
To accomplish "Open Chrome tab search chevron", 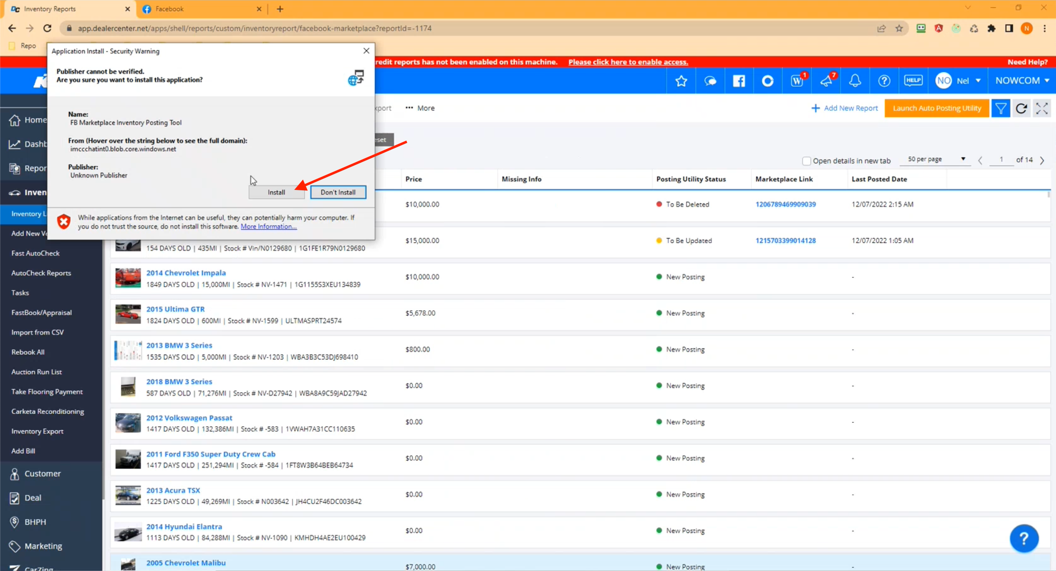I will pyautogui.click(x=968, y=8).
